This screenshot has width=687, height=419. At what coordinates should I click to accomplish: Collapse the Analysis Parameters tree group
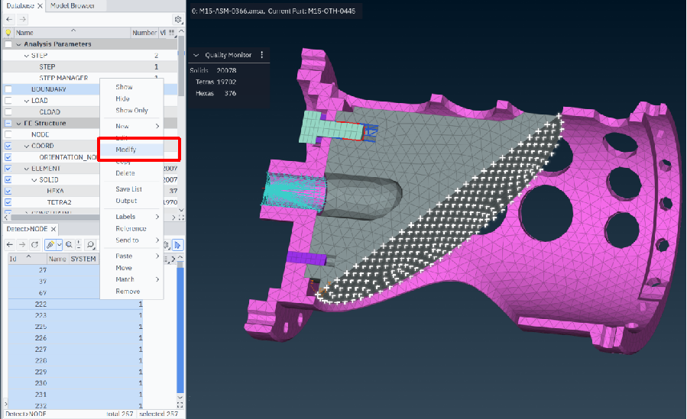point(18,44)
